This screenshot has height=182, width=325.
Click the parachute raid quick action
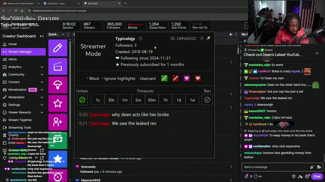[x=58, y=85]
